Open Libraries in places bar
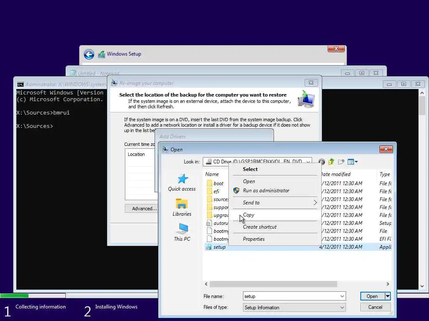 point(182,207)
